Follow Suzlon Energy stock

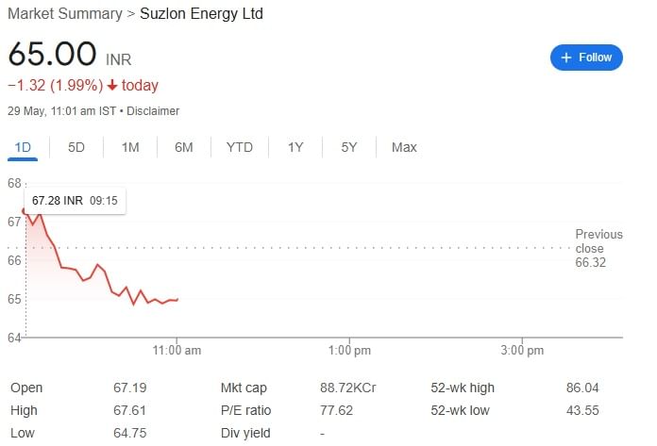point(586,58)
